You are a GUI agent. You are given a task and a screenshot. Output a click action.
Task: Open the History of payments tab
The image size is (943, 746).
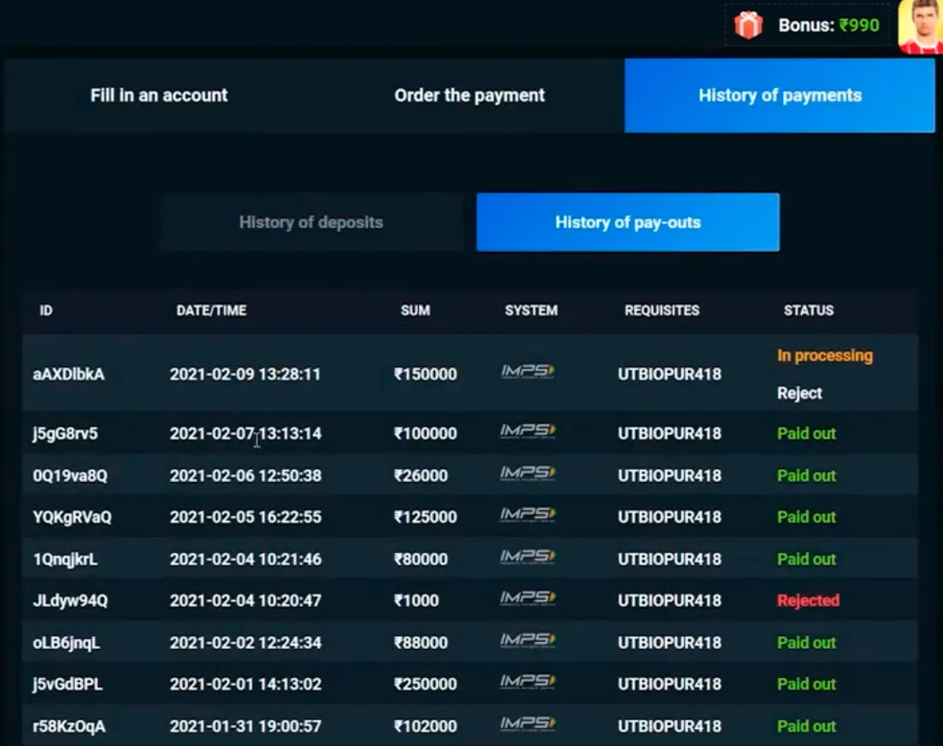tap(780, 95)
